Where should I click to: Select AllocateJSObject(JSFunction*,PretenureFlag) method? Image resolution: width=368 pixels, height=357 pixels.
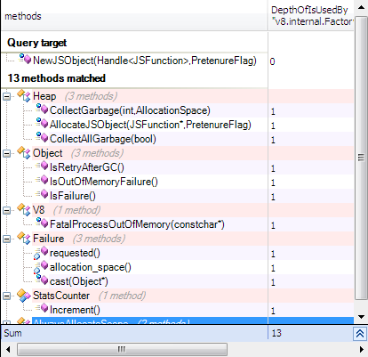[150, 125]
